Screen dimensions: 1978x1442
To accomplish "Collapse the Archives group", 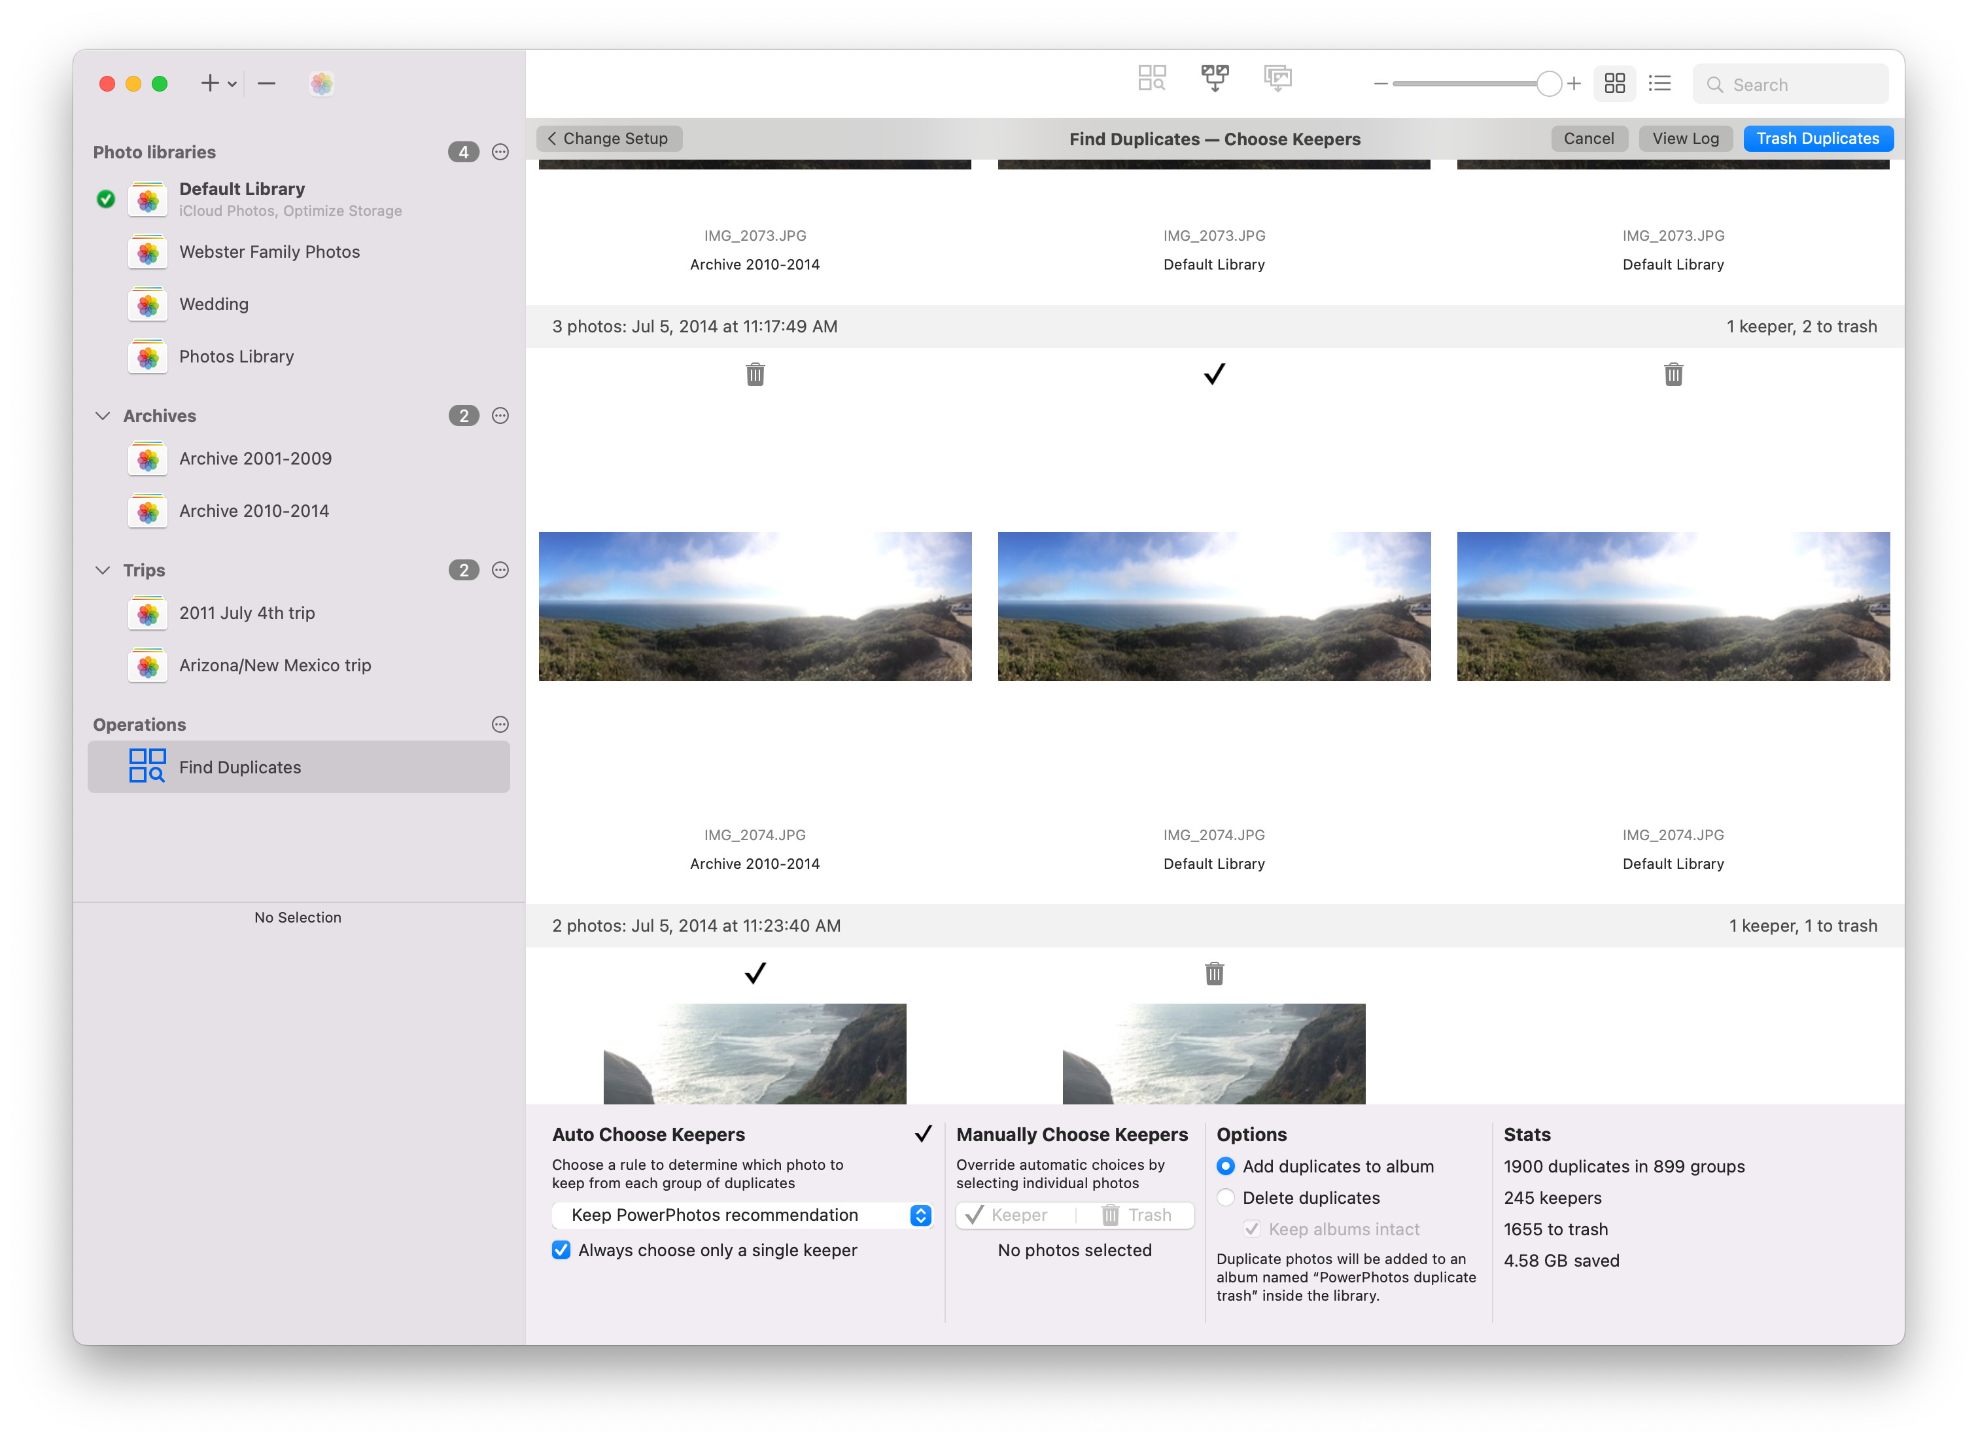I will click(x=102, y=415).
